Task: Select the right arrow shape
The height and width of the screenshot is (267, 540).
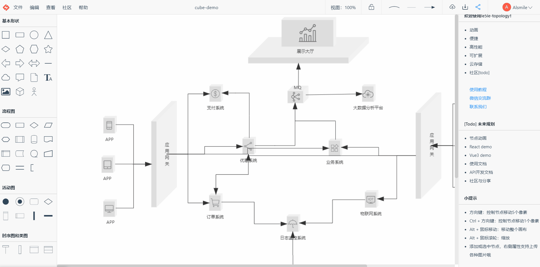Action: point(20,63)
